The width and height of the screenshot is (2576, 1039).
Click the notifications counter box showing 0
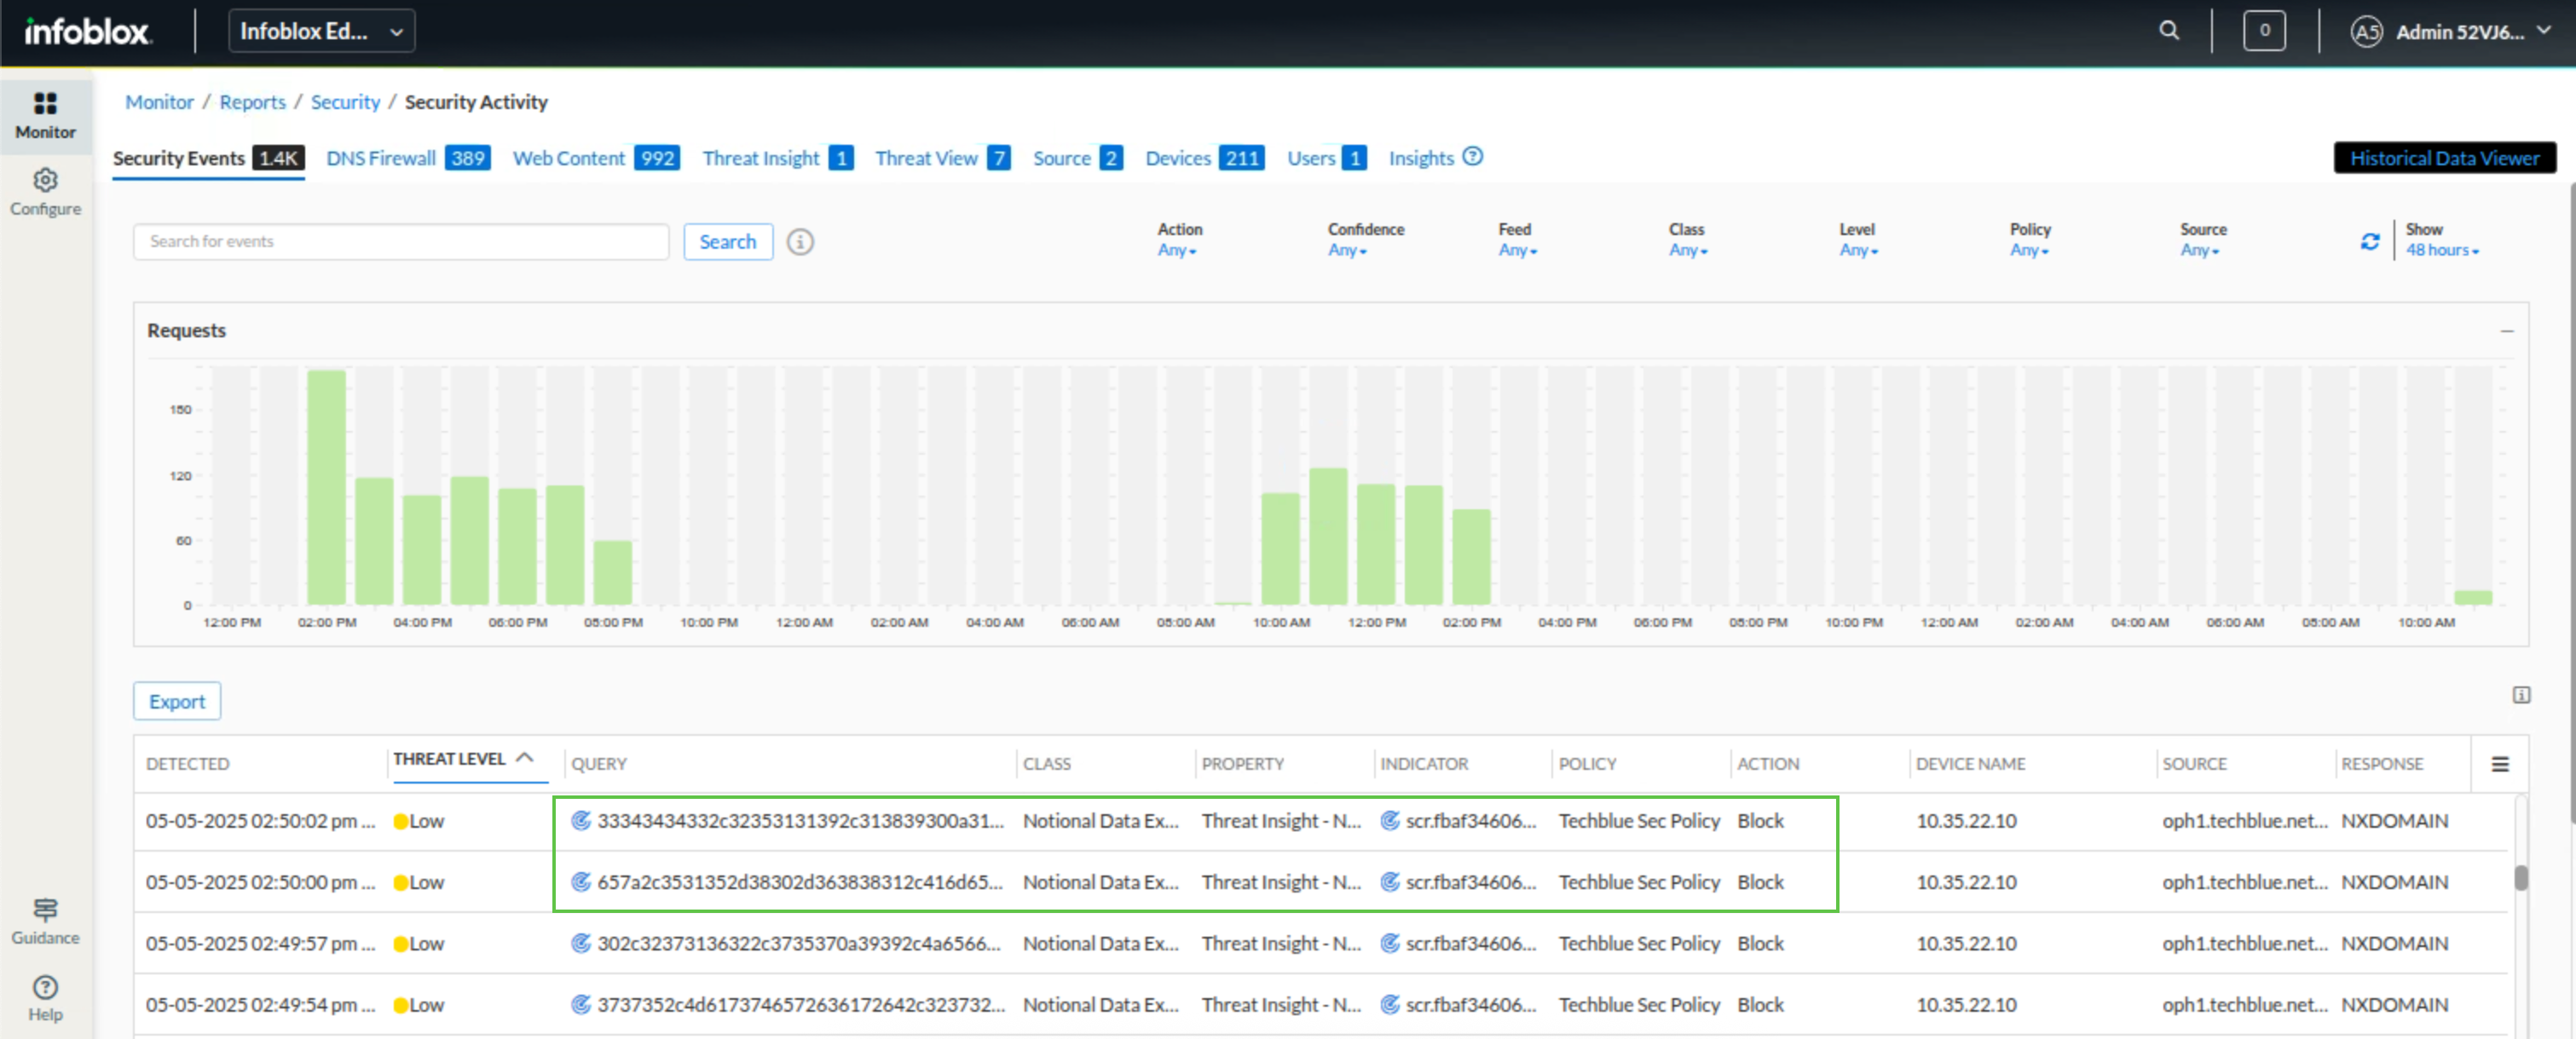click(2264, 31)
